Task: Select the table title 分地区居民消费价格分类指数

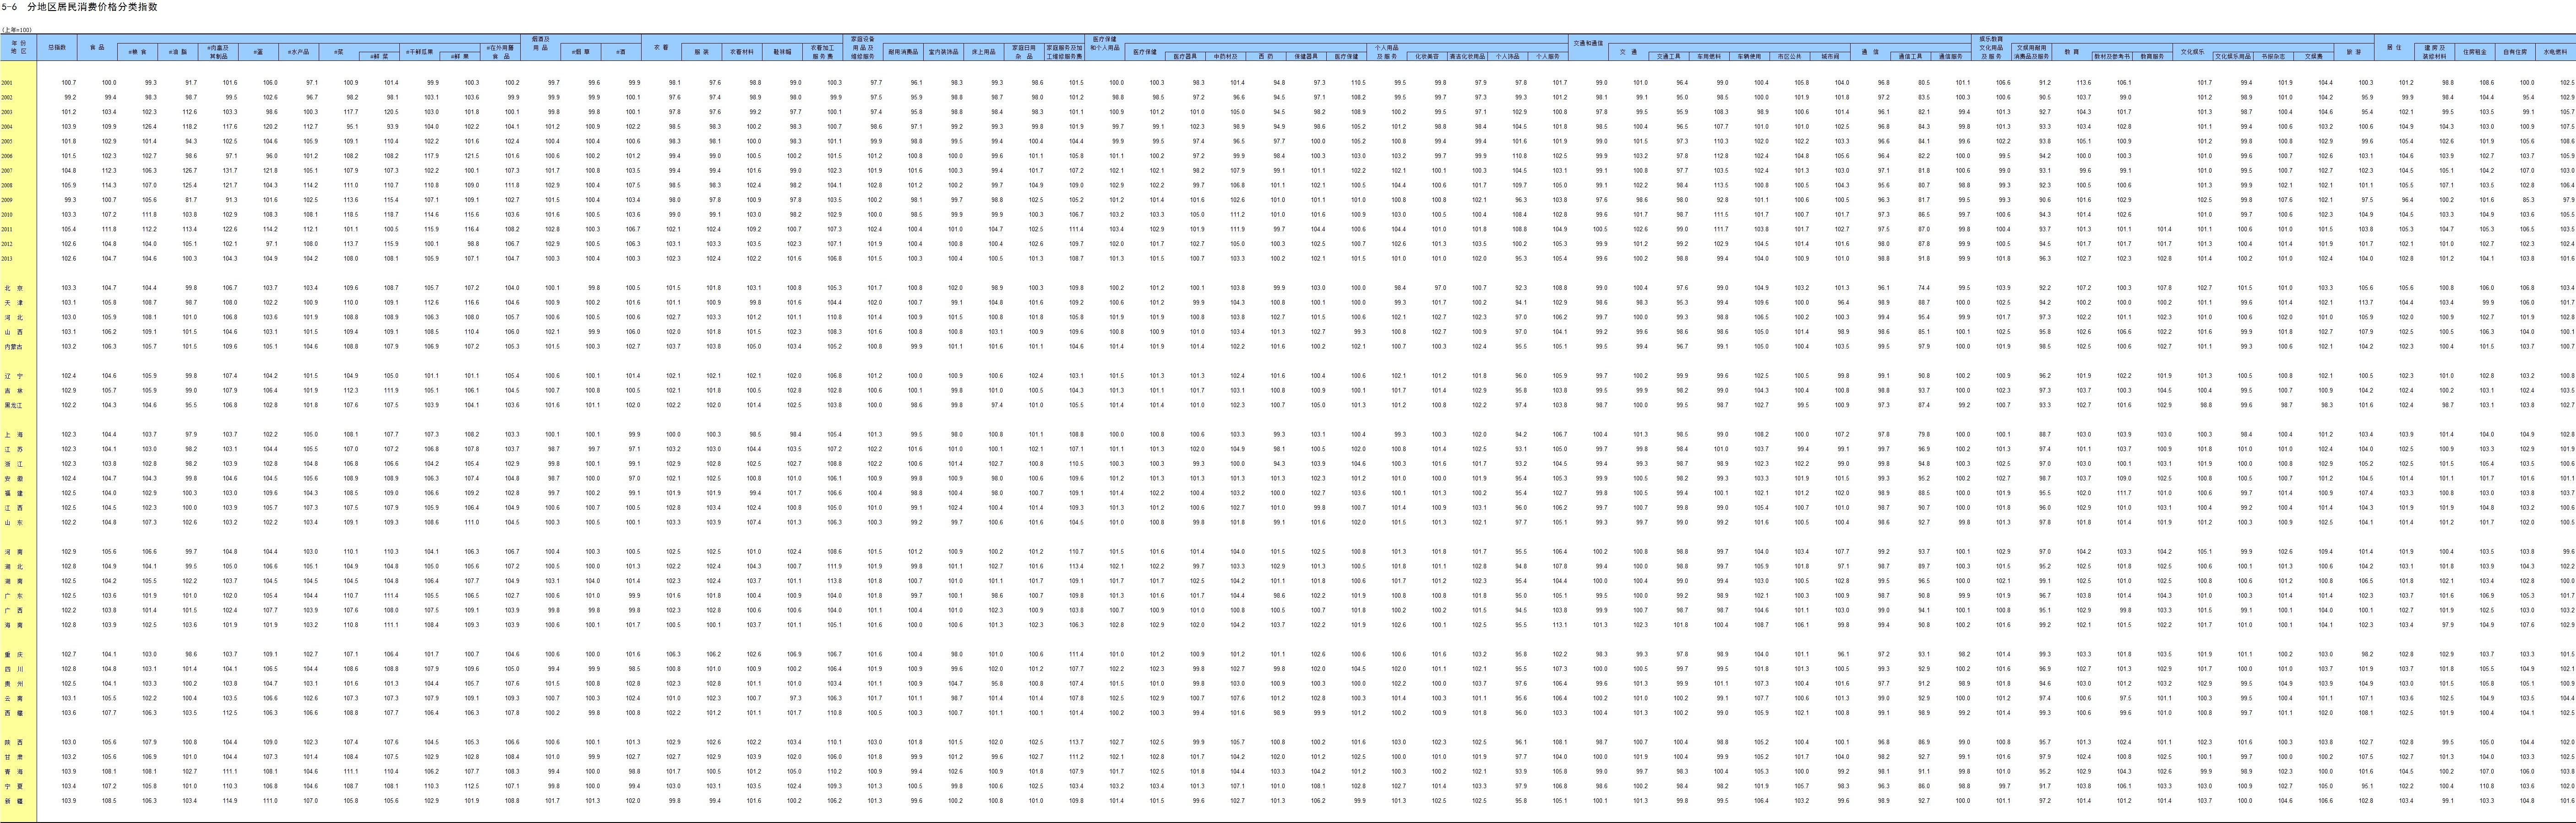Action: tap(92, 7)
